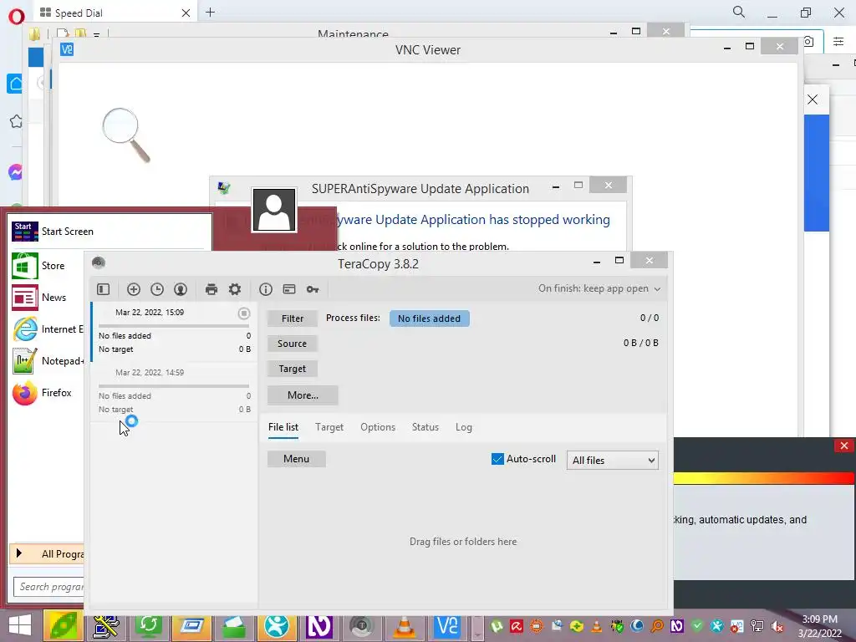The height and width of the screenshot is (642, 856).
Task: Launch Notepad++ from the start menu
Action: pyautogui.click(x=47, y=361)
